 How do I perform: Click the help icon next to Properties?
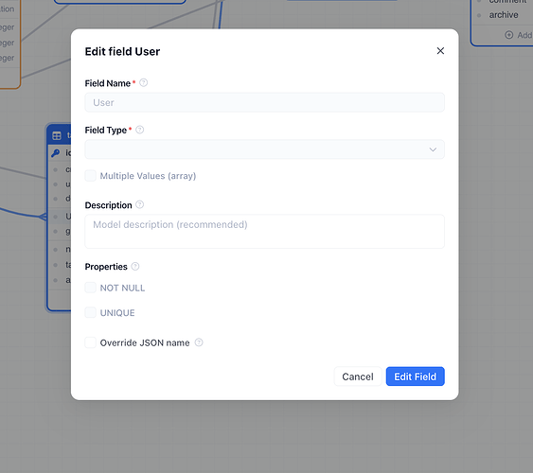135,266
